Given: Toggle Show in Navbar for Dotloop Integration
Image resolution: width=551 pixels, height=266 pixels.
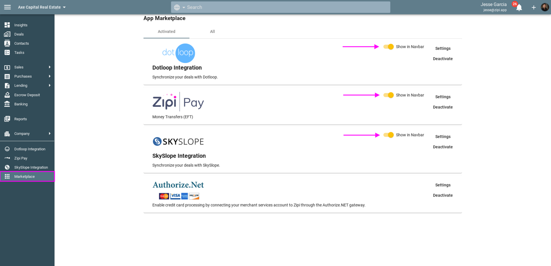Looking at the screenshot, I should coord(388,47).
